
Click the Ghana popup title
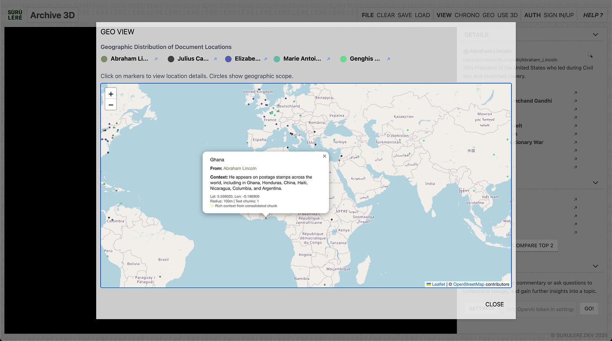(217, 160)
